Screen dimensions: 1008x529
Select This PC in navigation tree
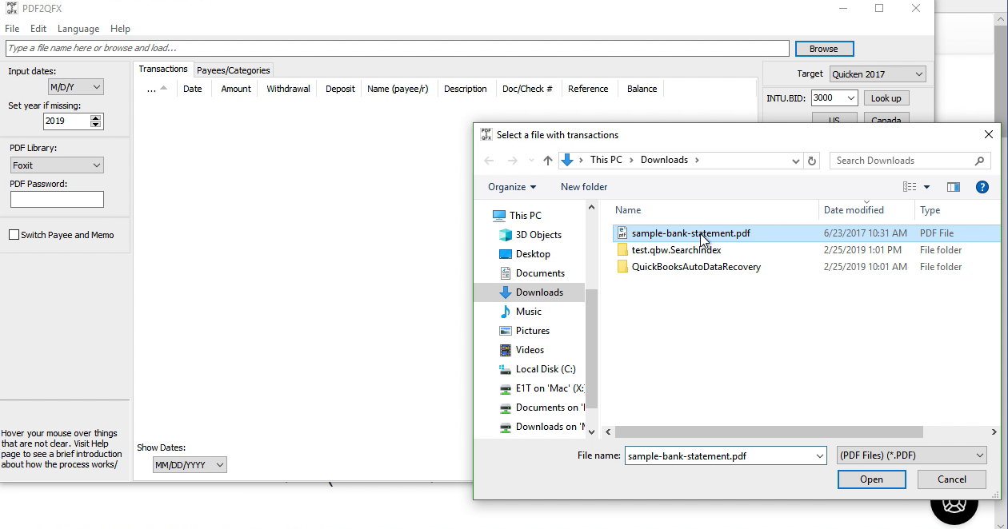(x=525, y=216)
